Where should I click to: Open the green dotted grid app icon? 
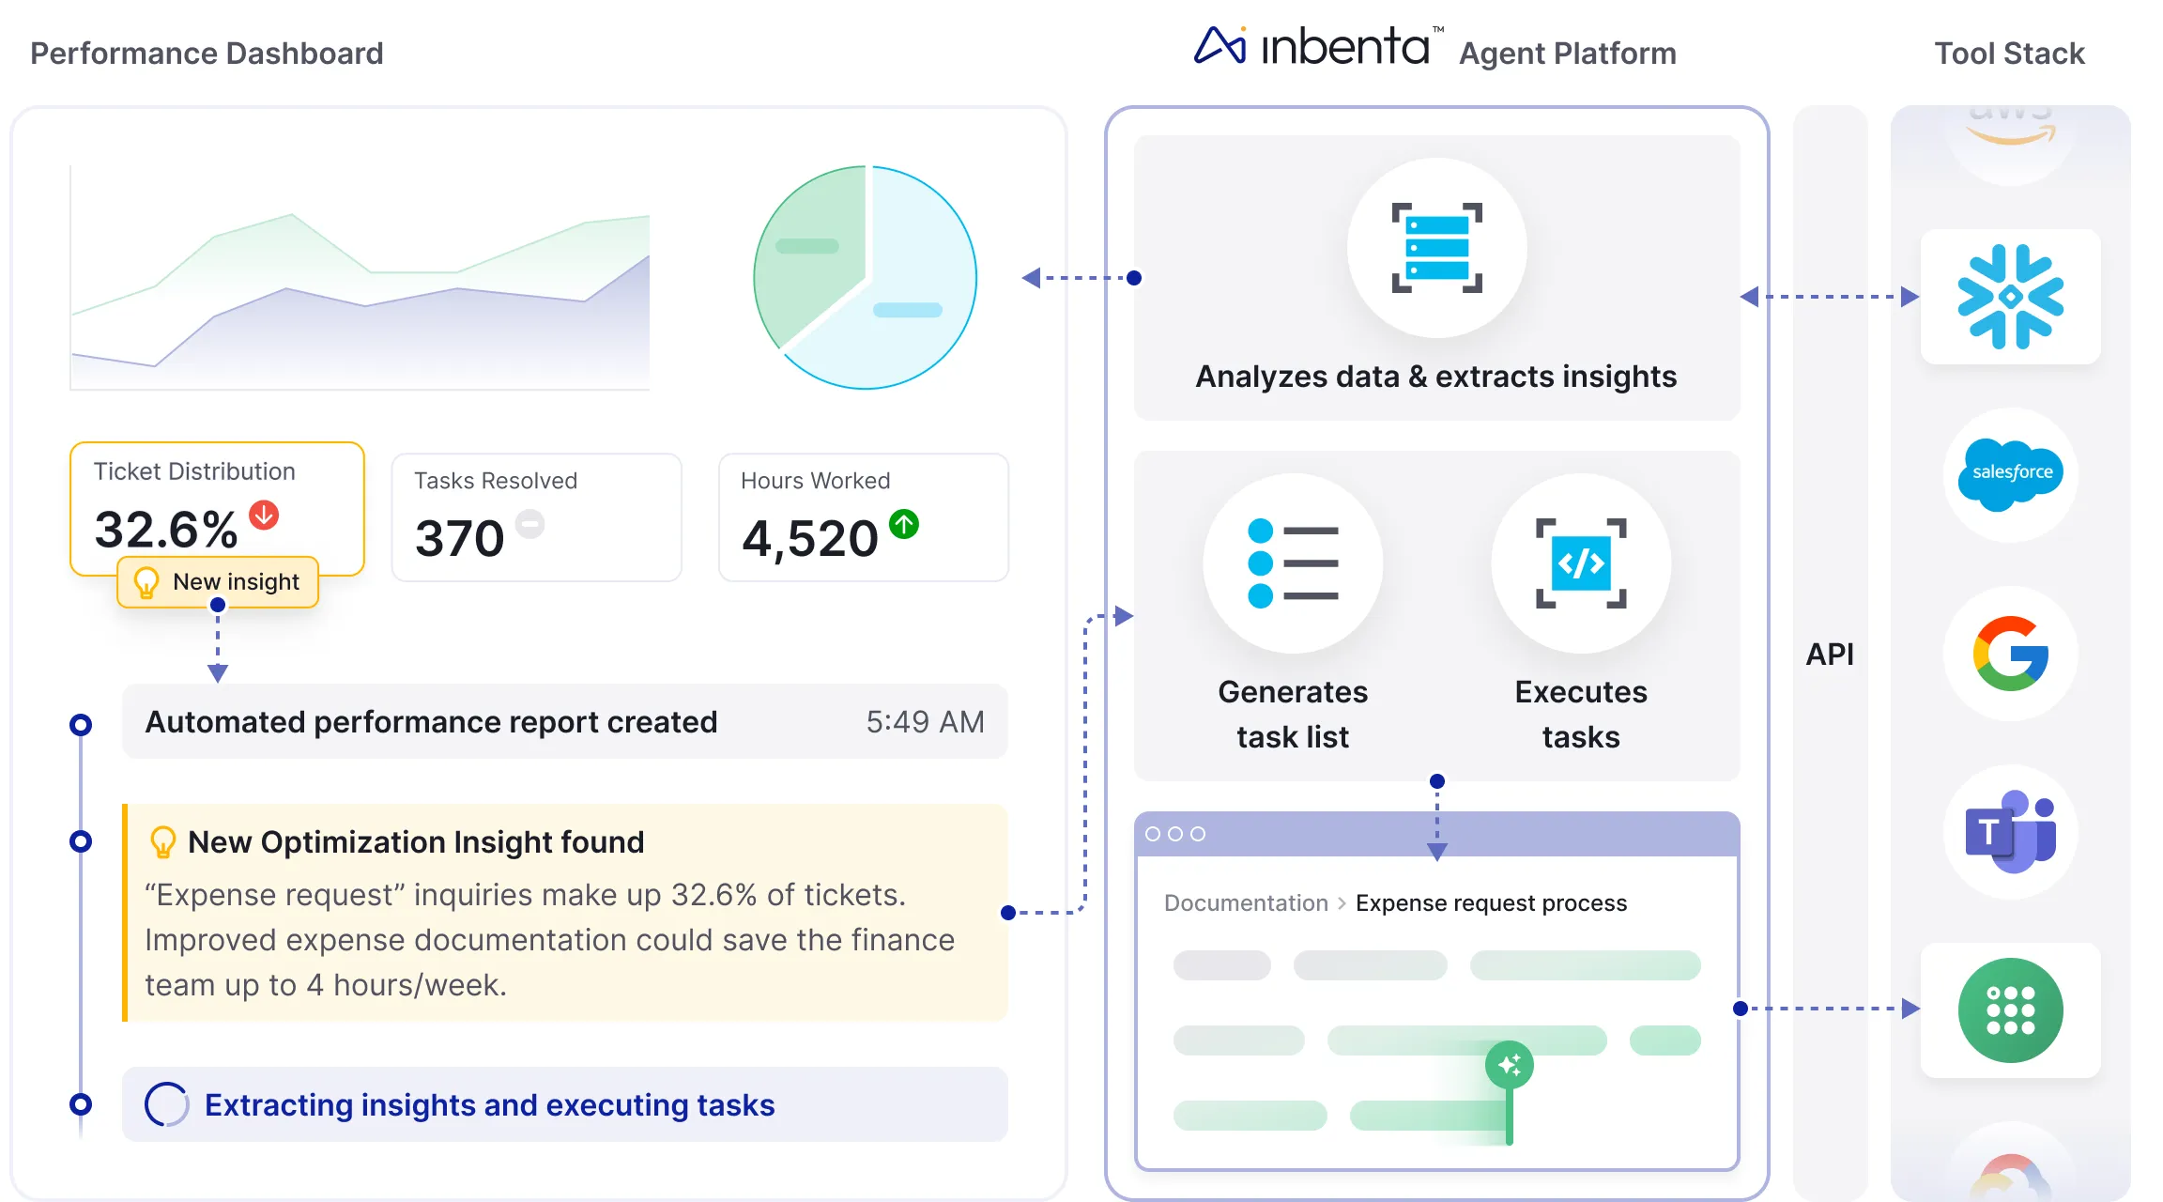click(2010, 1010)
